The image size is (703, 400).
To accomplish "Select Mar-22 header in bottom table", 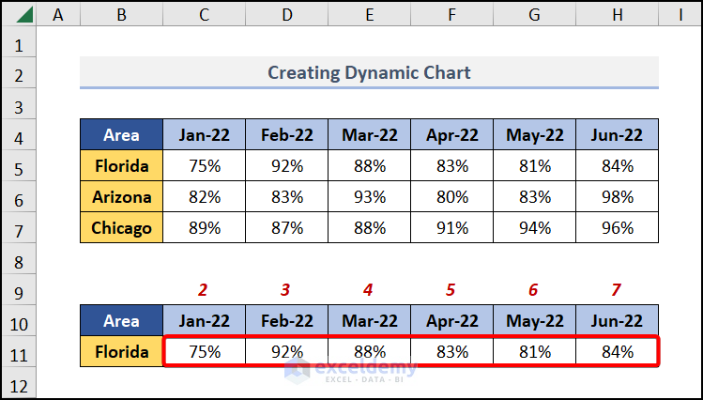I will pos(369,321).
